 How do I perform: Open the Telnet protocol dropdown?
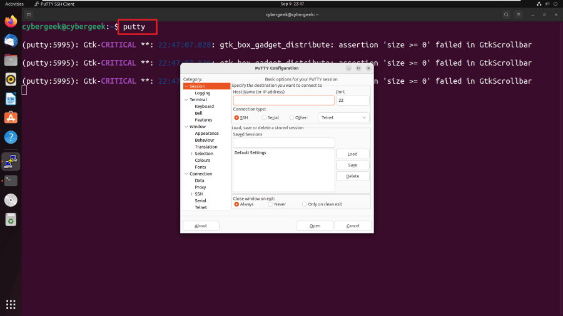(343, 117)
